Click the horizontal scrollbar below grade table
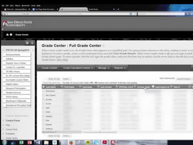Screen dimensions: 193x145 coord(100,132)
